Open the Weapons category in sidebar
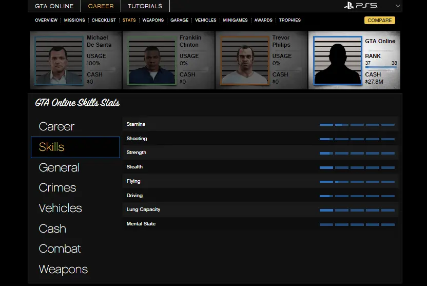The image size is (427, 286). pos(63,270)
